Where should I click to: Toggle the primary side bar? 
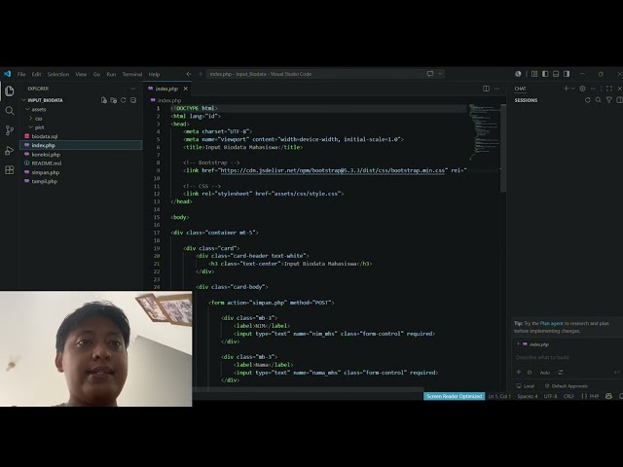545,74
